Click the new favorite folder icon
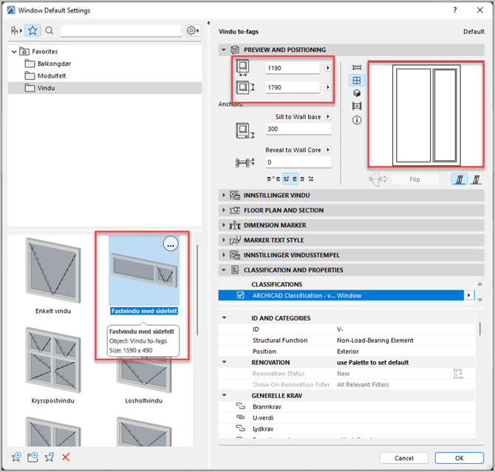Screen dimensions: 495x472 [x=33, y=457]
